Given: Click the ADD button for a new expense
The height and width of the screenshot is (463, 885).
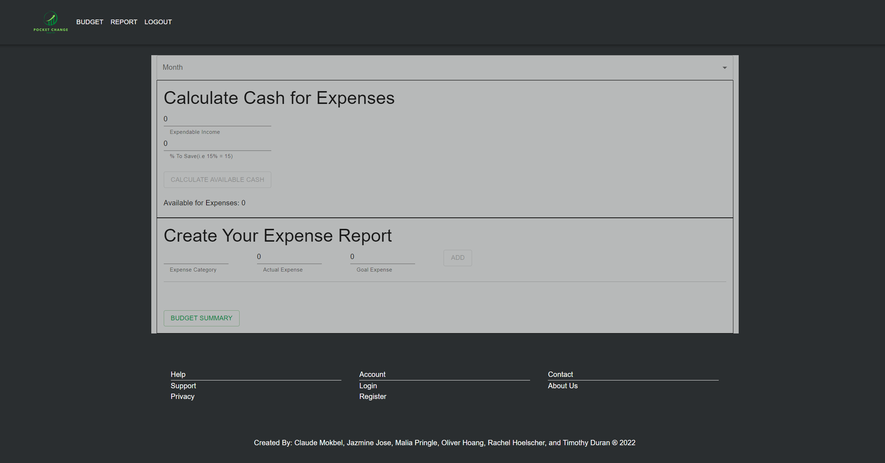Looking at the screenshot, I should (x=457, y=258).
